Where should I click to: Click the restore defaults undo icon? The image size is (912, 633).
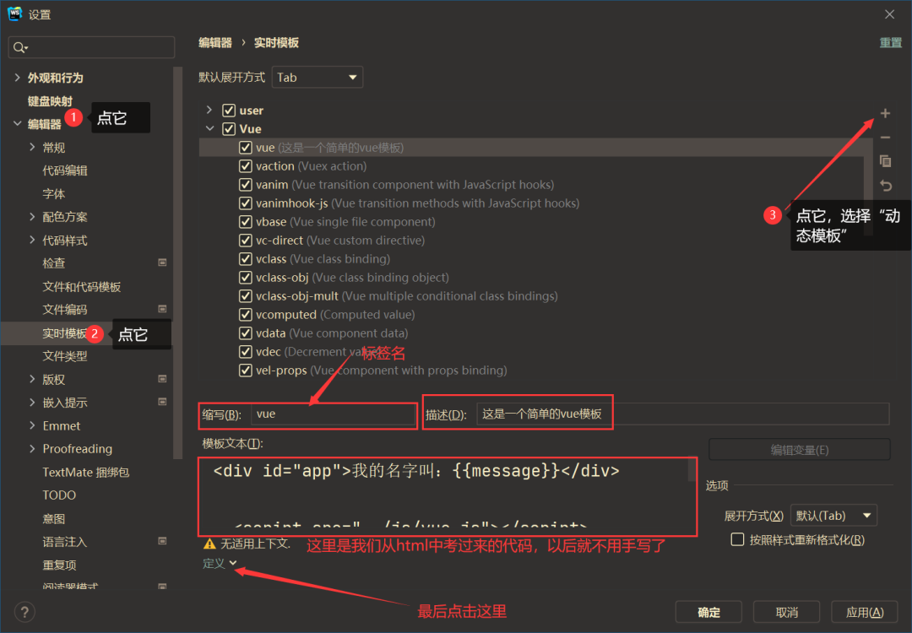(885, 186)
